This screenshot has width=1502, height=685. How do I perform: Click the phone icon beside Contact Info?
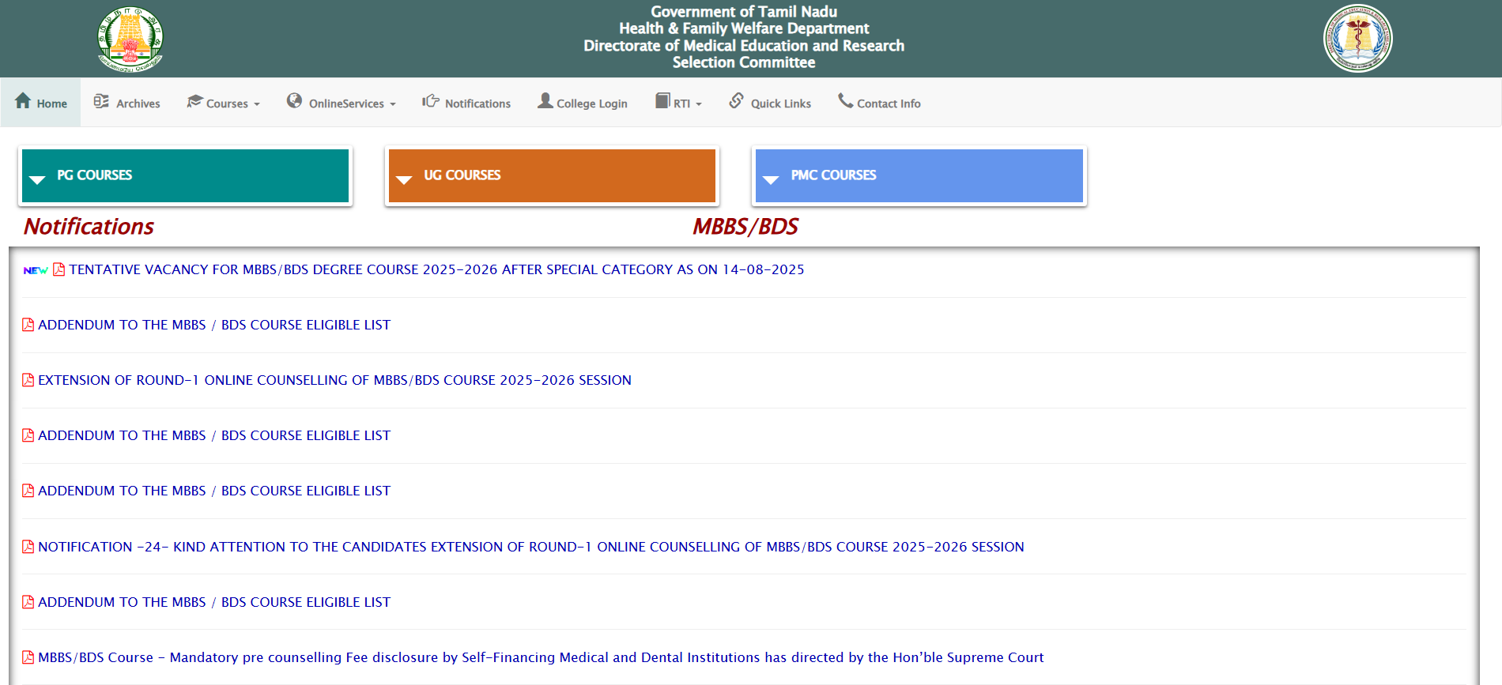pos(845,101)
